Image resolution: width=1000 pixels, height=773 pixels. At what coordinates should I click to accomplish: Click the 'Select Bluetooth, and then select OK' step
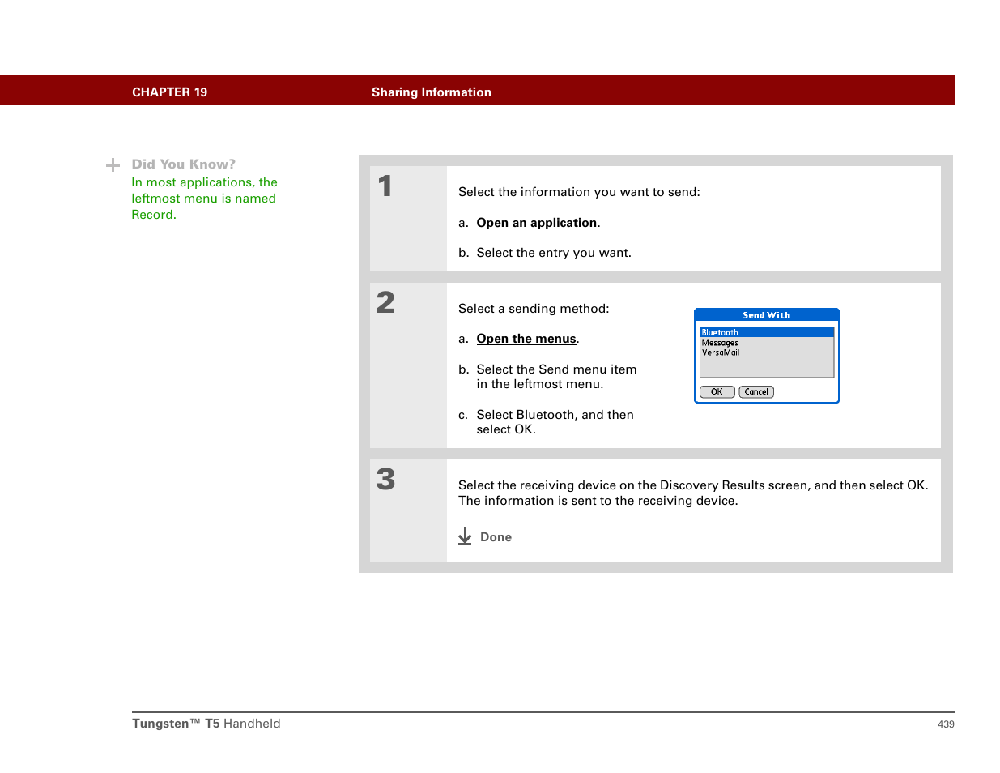pyautogui.click(x=555, y=422)
